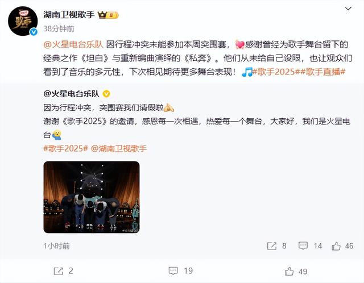Click the 湖南卫视歌手 profile avatar
Image resolution: width=364 pixels, height=283 pixels.
[x=23, y=21]
